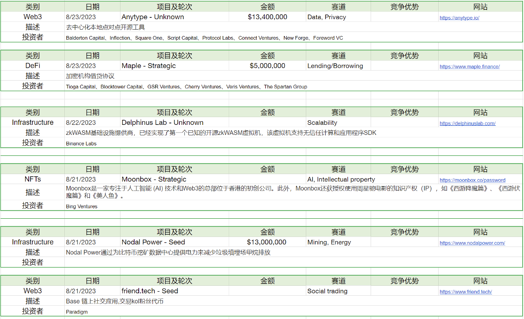The width and height of the screenshot is (524, 319).
Task: Click the 'Bing Ventures' investor cell
Action: click(x=293, y=206)
